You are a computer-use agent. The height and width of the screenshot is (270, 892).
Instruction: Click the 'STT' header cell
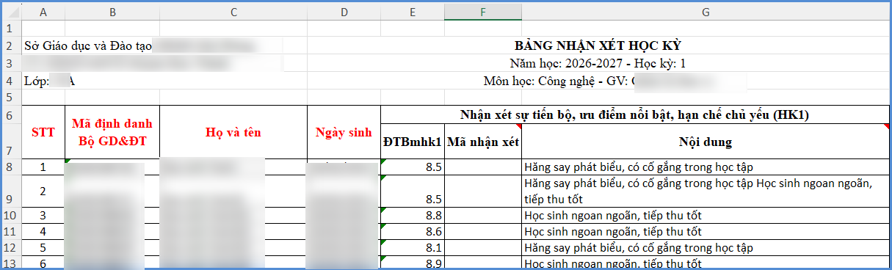point(43,132)
